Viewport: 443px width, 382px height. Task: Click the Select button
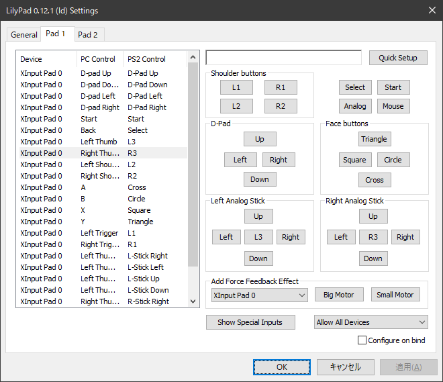(355, 87)
